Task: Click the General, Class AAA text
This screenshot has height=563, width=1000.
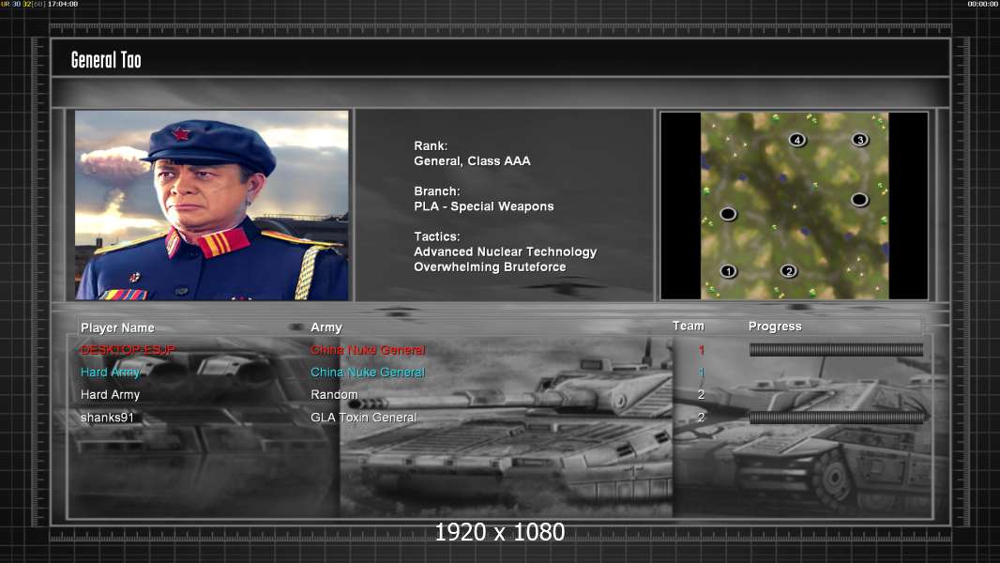Action: click(472, 161)
